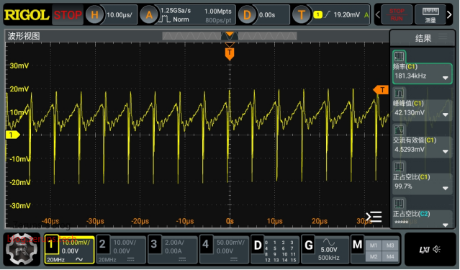Open the Math M button
460x270 pixels.
click(357, 245)
